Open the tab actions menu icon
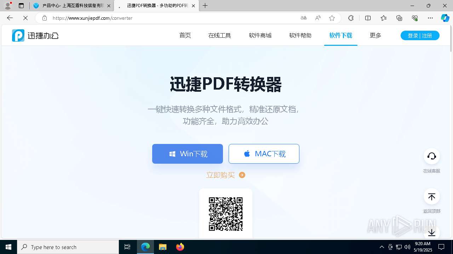The image size is (453, 254). point(21,6)
